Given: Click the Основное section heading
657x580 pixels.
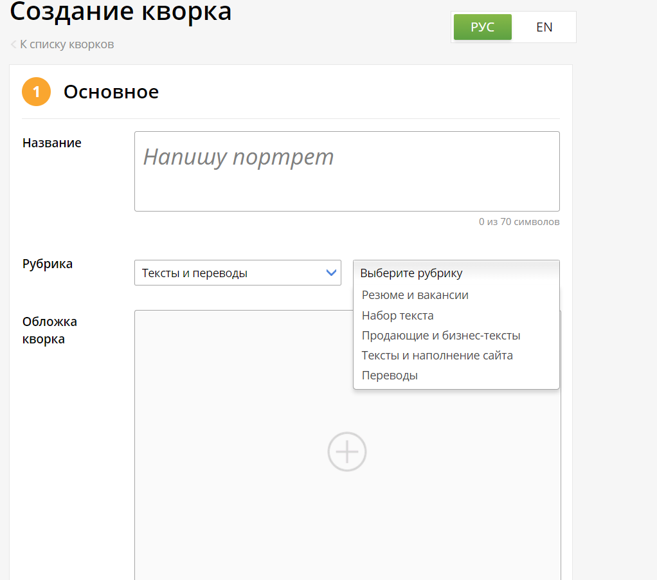Looking at the screenshot, I should [110, 91].
